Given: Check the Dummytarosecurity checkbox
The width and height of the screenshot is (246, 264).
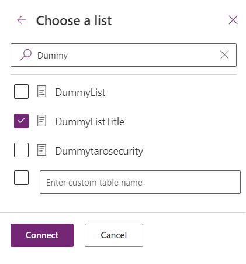Looking at the screenshot, I should pos(21,150).
